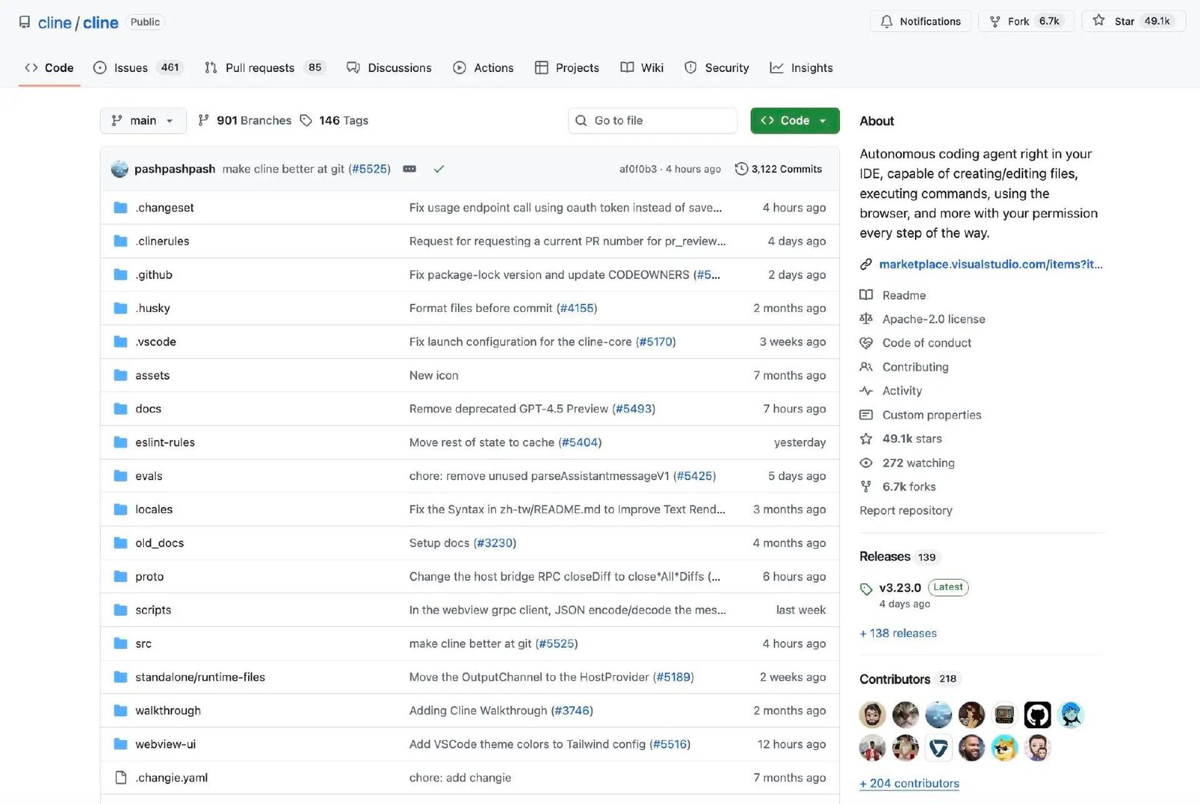Expand commit message ellipsis button
1200x804 pixels.
(x=409, y=169)
